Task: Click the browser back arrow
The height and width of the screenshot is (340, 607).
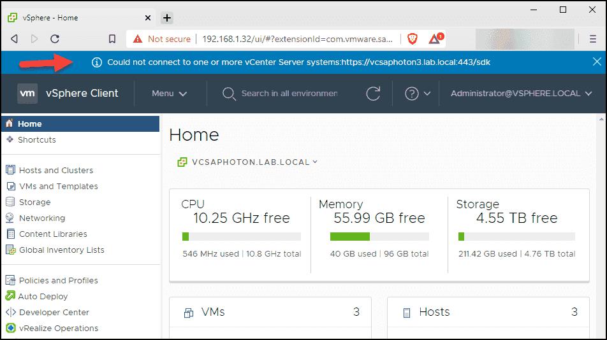Action: tap(14, 39)
